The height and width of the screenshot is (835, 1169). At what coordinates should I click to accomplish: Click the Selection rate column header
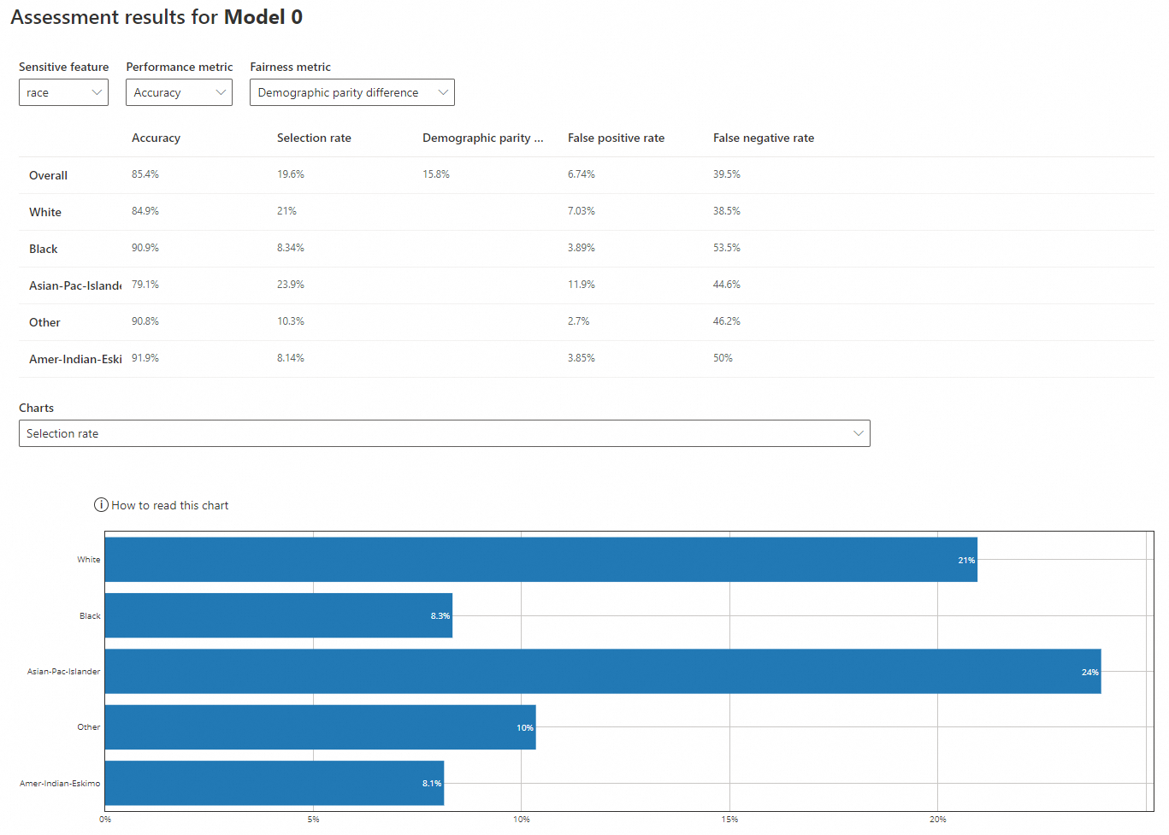pyautogui.click(x=314, y=138)
